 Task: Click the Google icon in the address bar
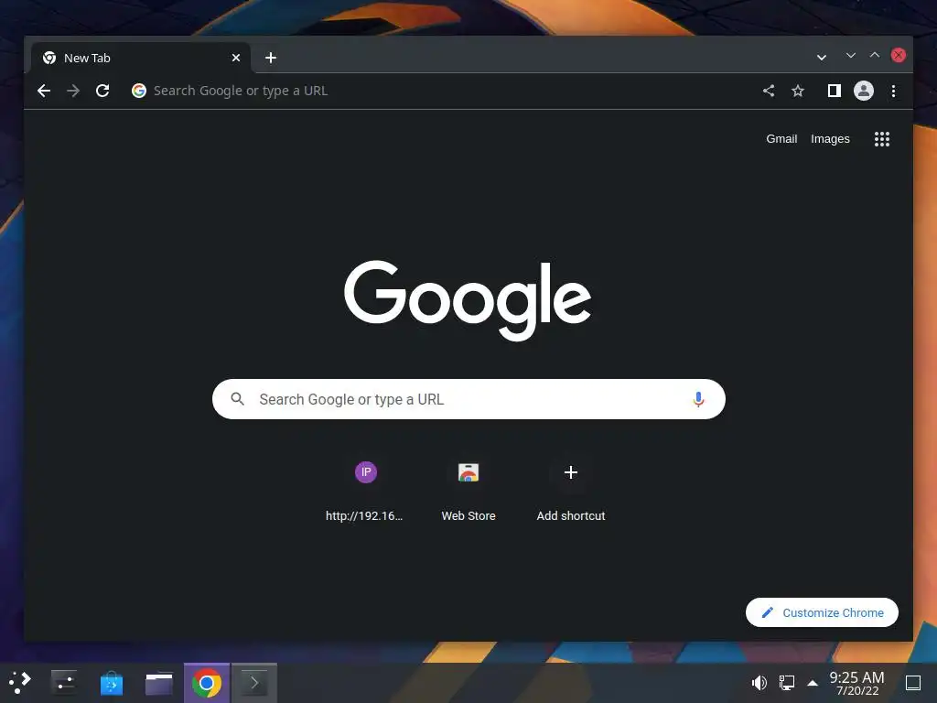click(x=139, y=91)
